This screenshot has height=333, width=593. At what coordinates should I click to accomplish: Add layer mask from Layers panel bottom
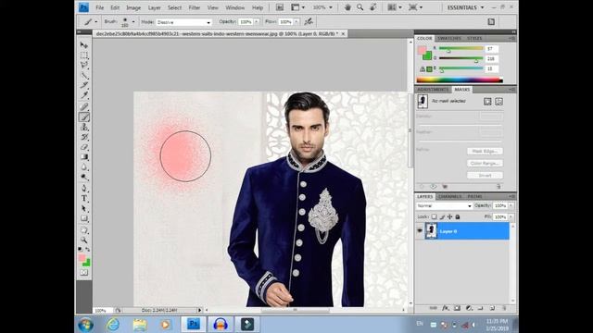(457, 308)
